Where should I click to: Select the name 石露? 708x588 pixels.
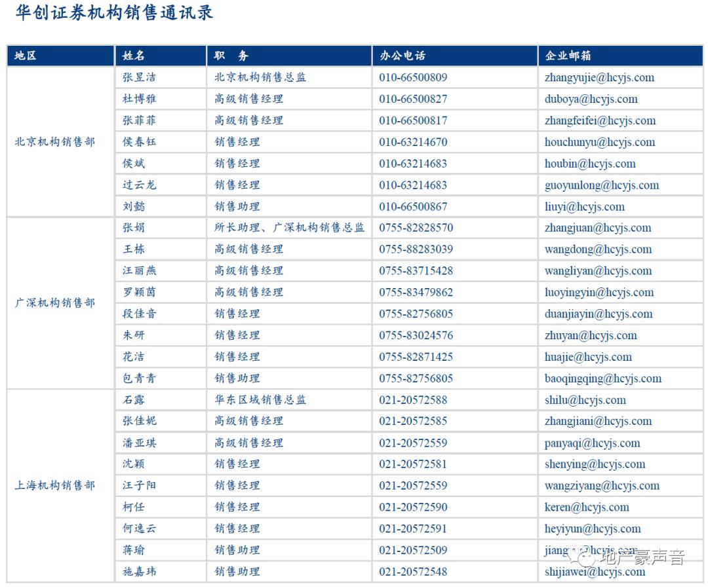(133, 401)
